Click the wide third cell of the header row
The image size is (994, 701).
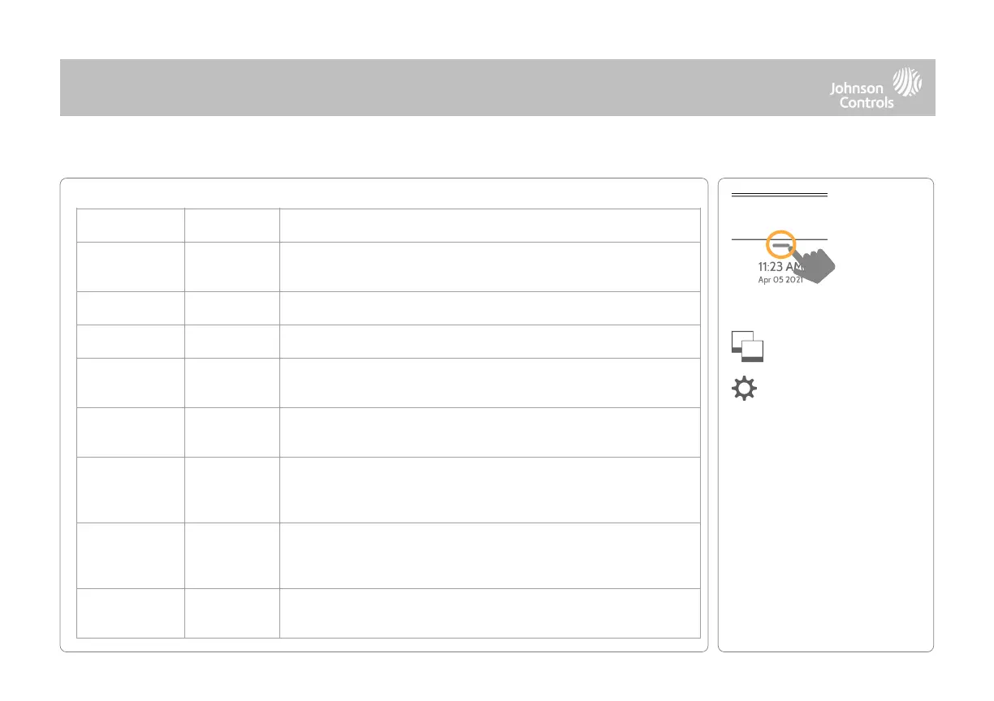click(490, 225)
